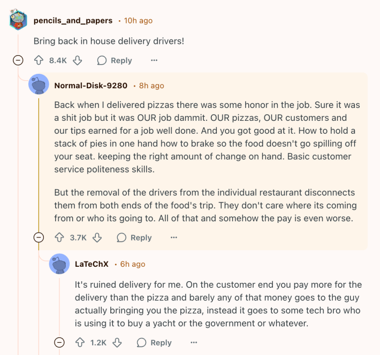Viewport: 380px width, 355px height.
Task: Downvote Normal-Disk-9280's comment
Action: [x=97, y=237]
